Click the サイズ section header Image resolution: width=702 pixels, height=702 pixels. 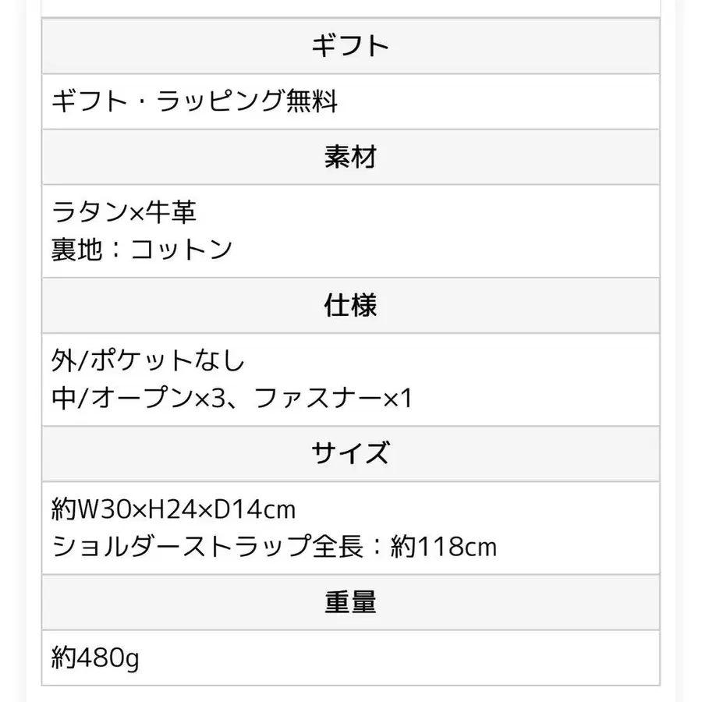[350, 454]
